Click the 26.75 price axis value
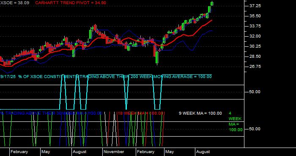 pos(255,67)
